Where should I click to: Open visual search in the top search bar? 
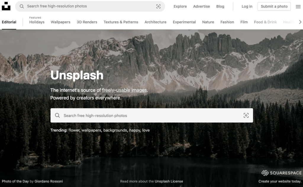coord(158,6)
